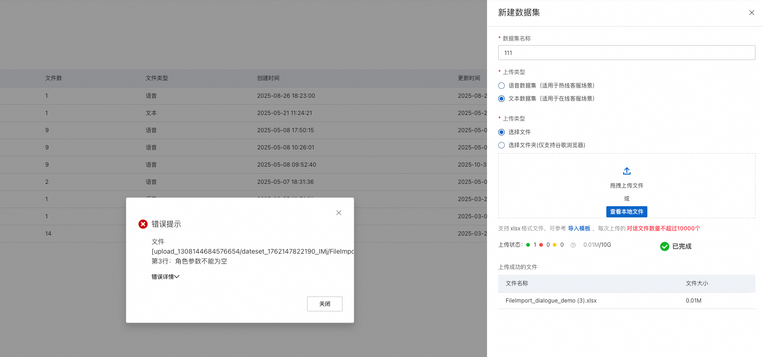Focus the 数据集名称 input field containing 111

pos(627,53)
